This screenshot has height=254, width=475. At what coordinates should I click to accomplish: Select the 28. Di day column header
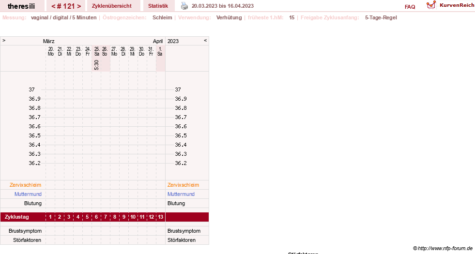123,51
